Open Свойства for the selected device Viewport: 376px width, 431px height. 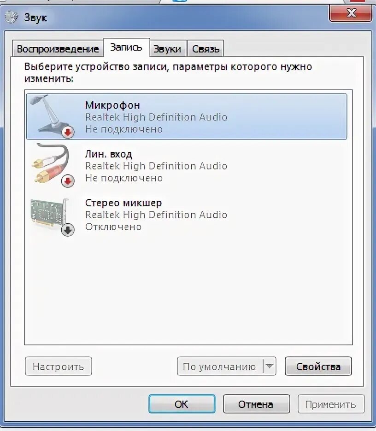point(318,366)
